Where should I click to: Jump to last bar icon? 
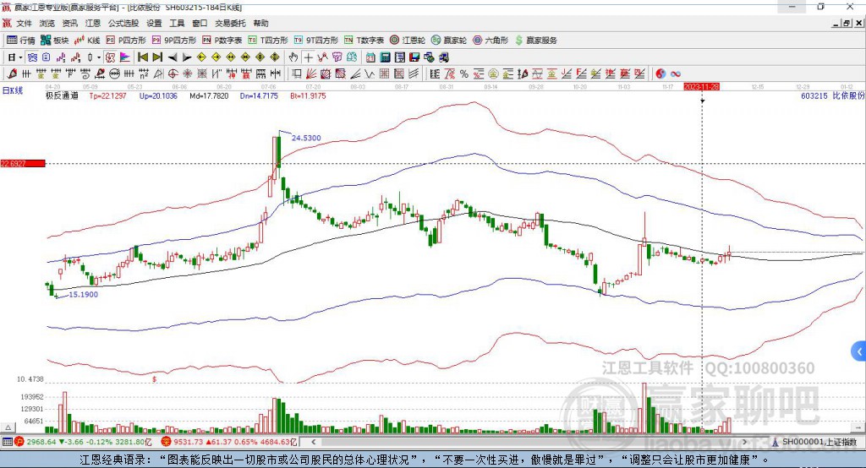(157, 57)
